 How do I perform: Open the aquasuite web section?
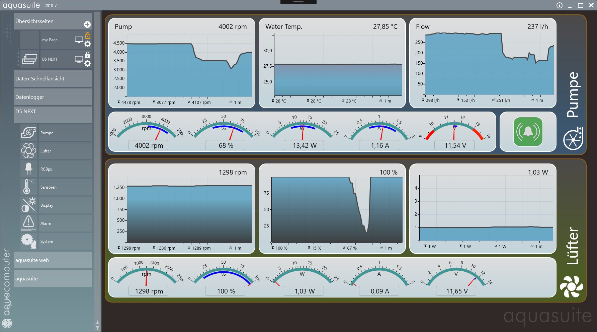(x=53, y=260)
